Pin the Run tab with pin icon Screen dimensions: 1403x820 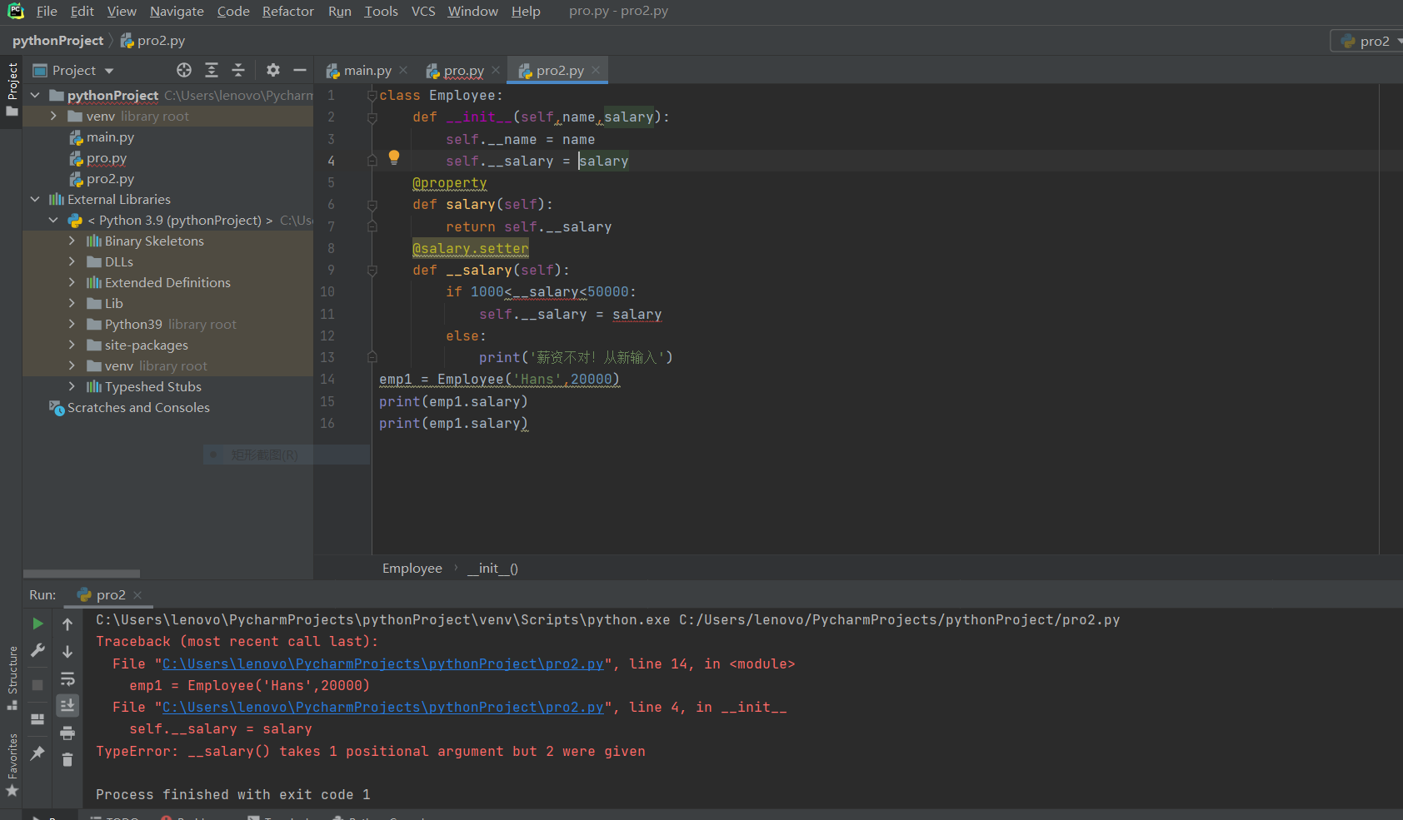(x=37, y=753)
